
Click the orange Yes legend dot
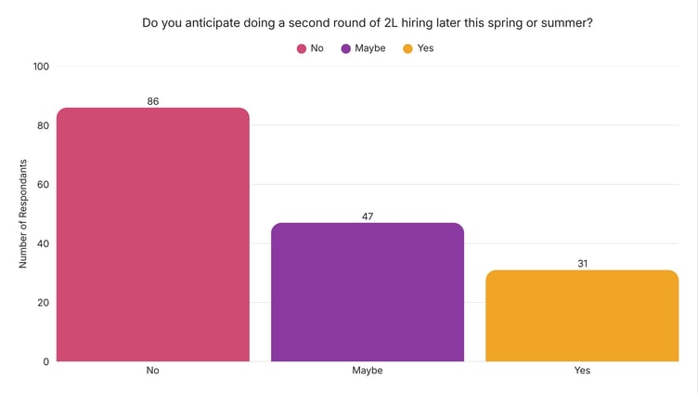pyautogui.click(x=407, y=48)
